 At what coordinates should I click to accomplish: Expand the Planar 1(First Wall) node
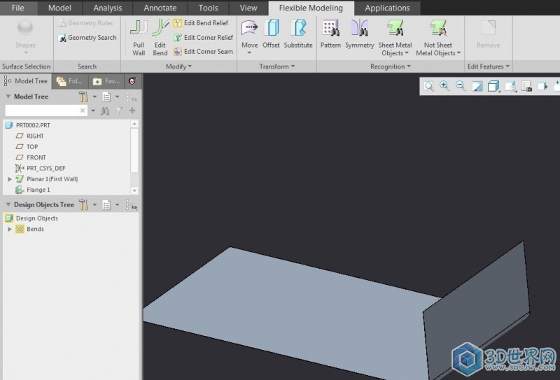(10, 179)
